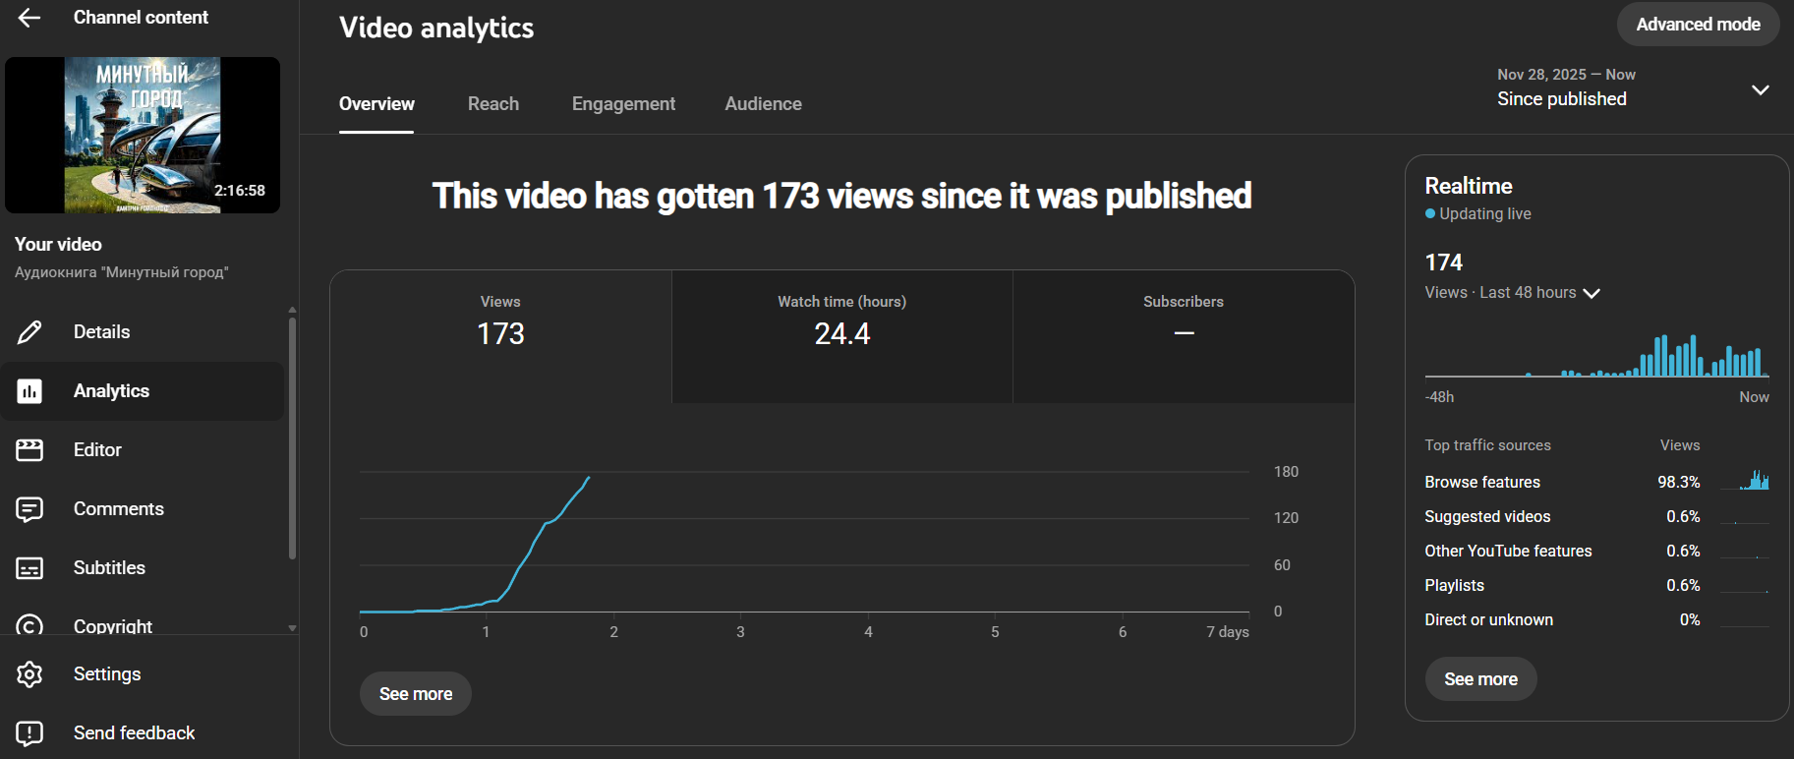Open the Audience tab
Viewport: 1794px width, 759px height.
763,104
